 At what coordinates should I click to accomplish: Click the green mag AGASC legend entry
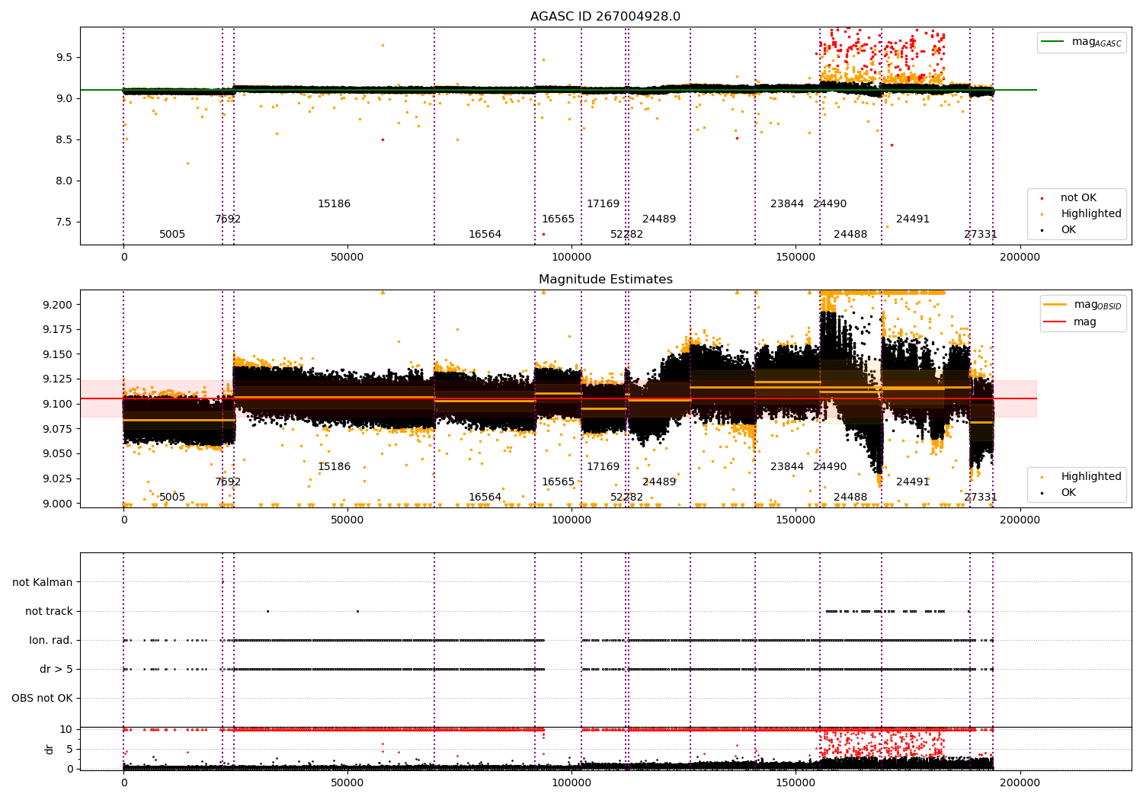coord(1081,42)
